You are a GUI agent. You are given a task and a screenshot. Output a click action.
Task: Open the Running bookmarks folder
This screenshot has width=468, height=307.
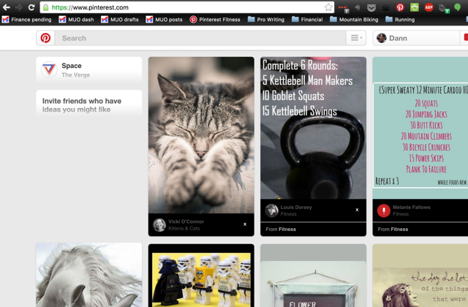400,20
